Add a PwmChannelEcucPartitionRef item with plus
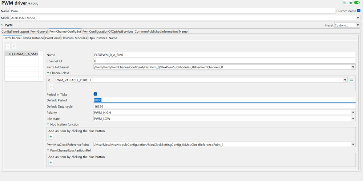Image resolution: width=363 pixels, height=181 pixels. [51, 162]
